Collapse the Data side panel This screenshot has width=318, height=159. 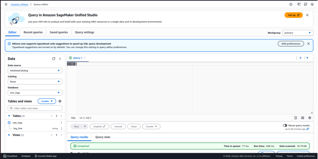(60, 58)
